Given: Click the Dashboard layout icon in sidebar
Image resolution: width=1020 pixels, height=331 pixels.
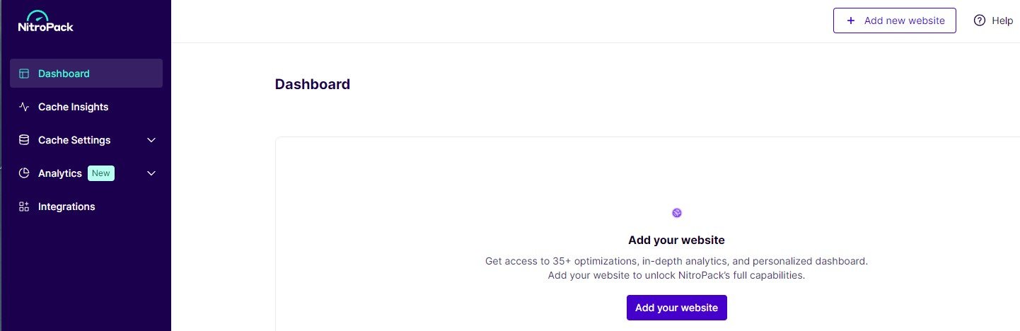Looking at the screenshot, I should [24, 74].
